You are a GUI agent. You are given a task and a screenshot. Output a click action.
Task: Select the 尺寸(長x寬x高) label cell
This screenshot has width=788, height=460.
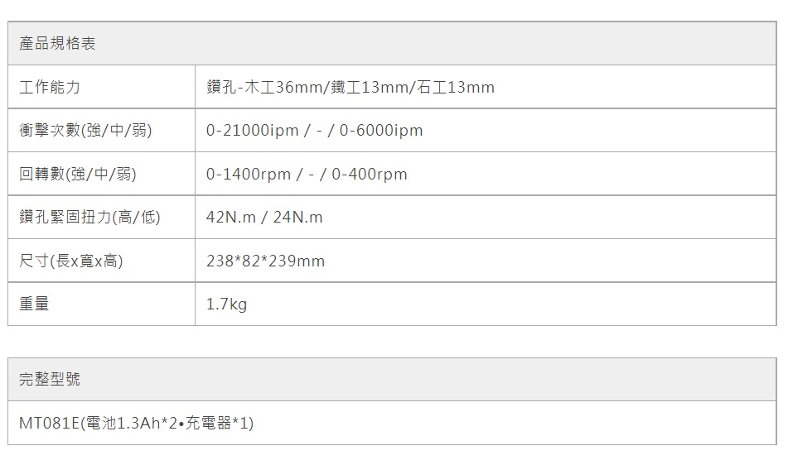pyautogui.click(x=71, y=261)
